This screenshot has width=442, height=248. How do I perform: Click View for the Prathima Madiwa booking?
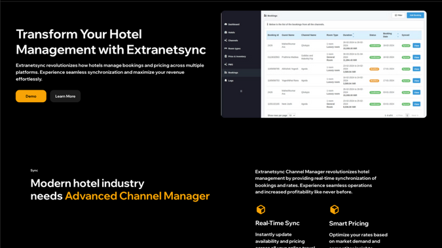(x=416, y=57)
